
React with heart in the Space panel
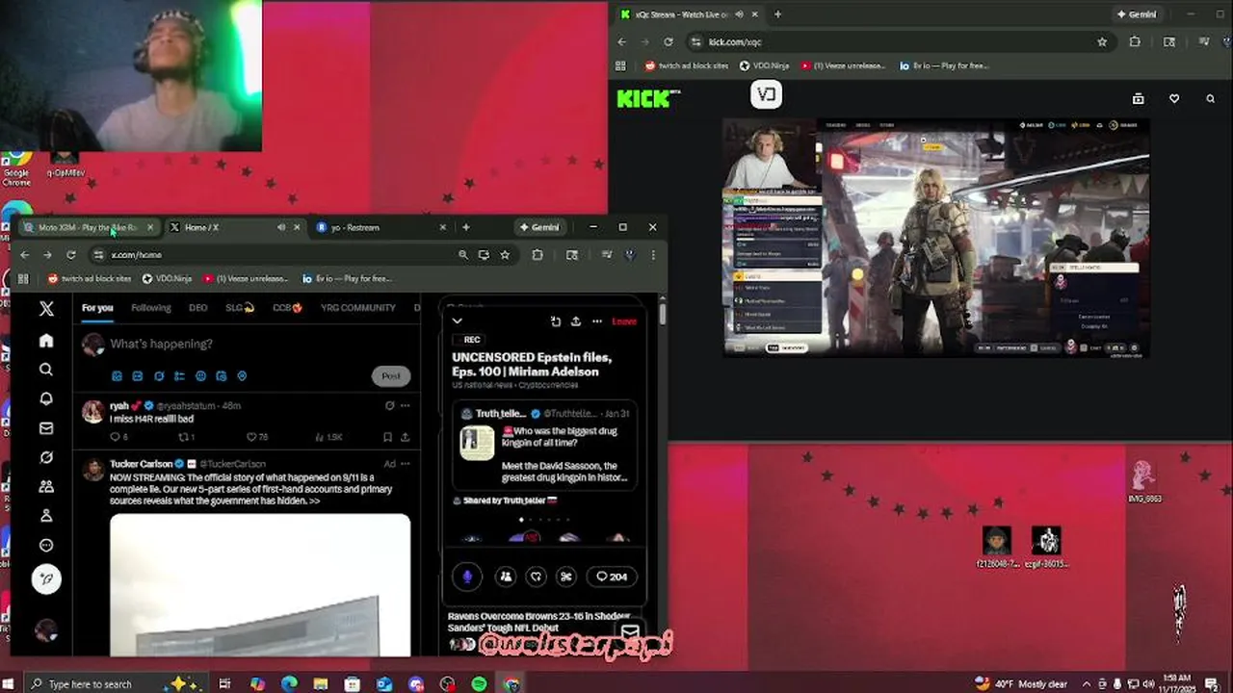pyautogui.click(x=537, y=577)
